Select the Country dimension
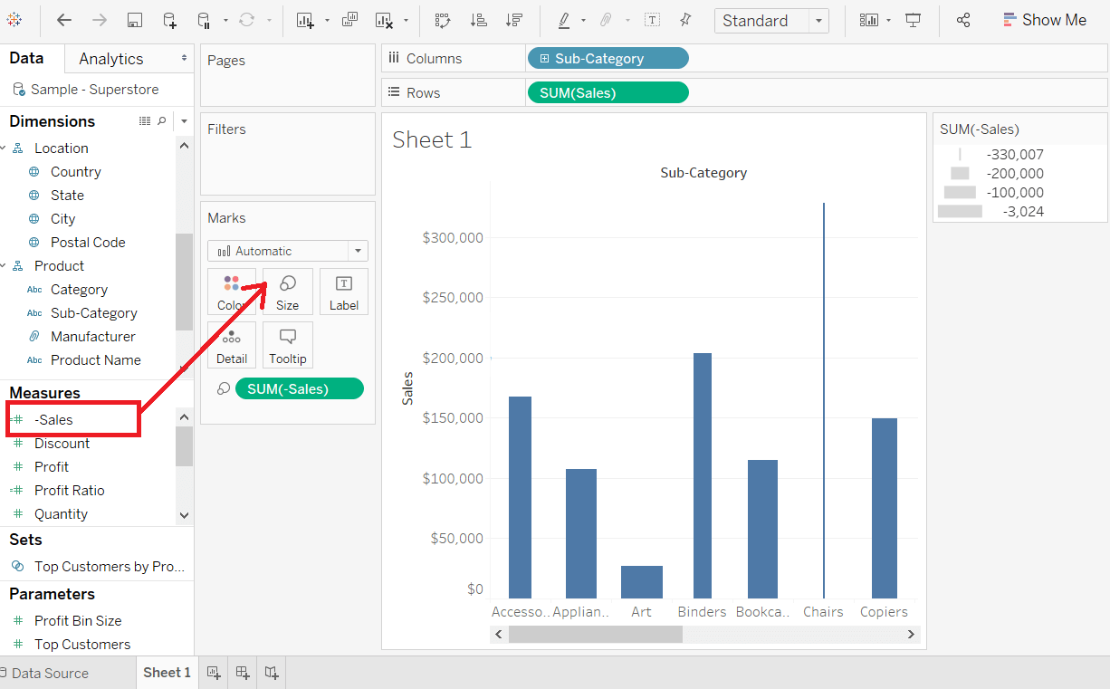 (x=76, y=172)
